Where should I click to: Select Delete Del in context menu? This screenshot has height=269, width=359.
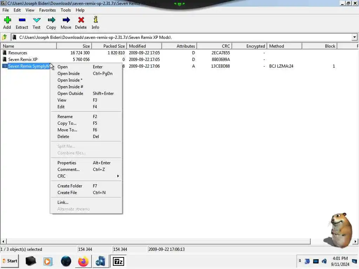pyautogui.click(x=86, y=136)
